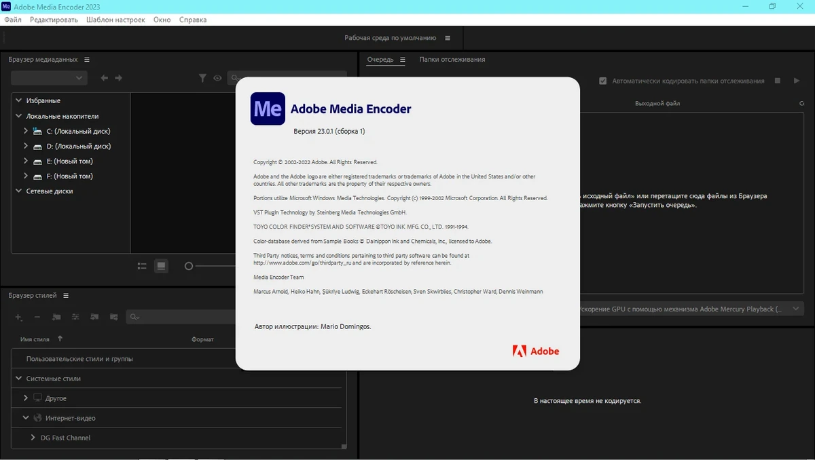The height and width of the screenshot is (460, 815).
Task: Export presets icon in Preset Browser
Action: pos(113,317)
